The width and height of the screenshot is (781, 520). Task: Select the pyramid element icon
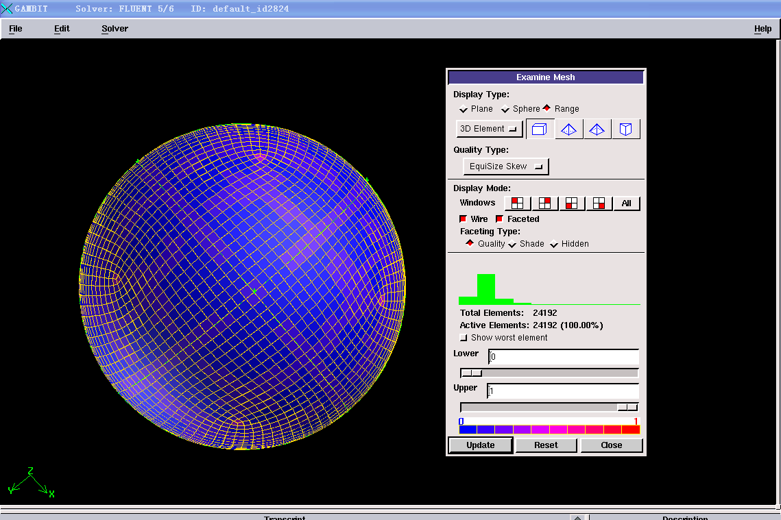coord(597,129)
